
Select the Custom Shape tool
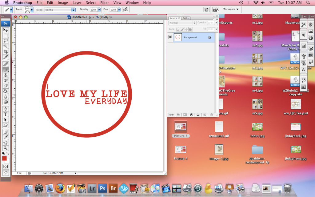(6, 125)
